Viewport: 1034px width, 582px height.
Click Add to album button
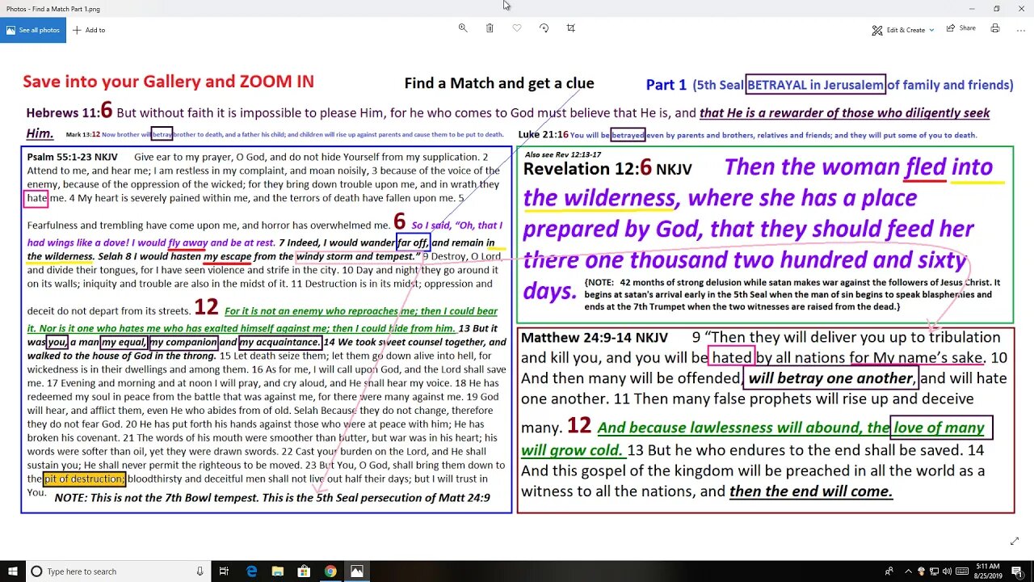(89, 30)
